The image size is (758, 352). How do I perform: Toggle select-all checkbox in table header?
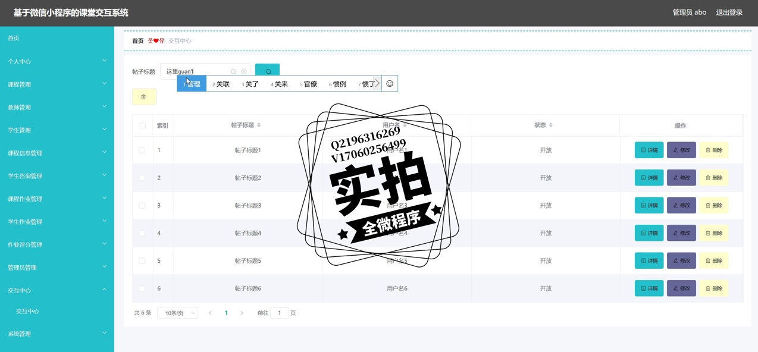[142, 125]
